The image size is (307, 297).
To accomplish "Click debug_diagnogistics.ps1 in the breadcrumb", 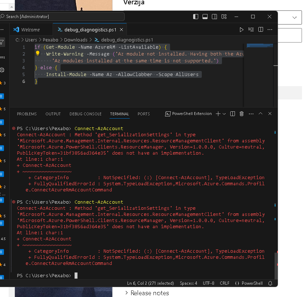I will tap(127, 40).
